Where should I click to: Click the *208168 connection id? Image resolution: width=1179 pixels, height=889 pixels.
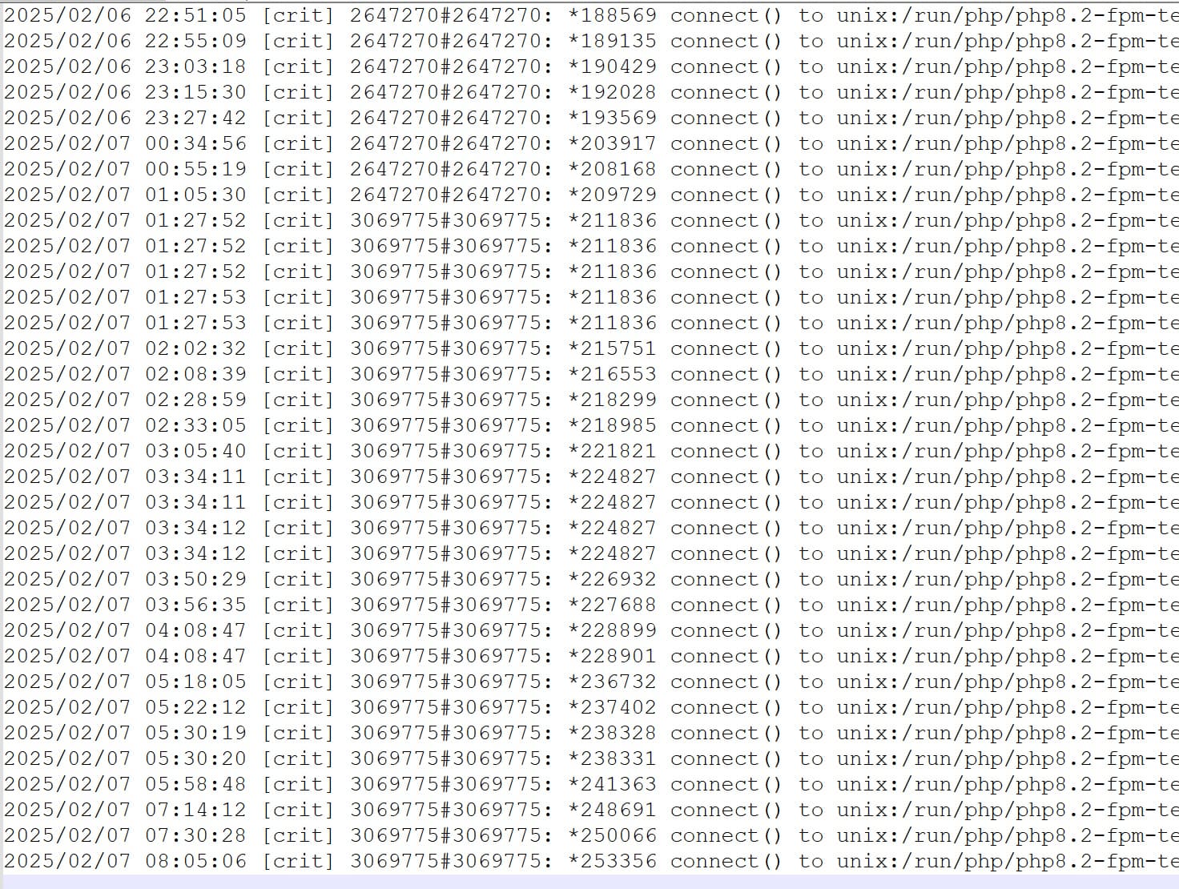(612, 169)
